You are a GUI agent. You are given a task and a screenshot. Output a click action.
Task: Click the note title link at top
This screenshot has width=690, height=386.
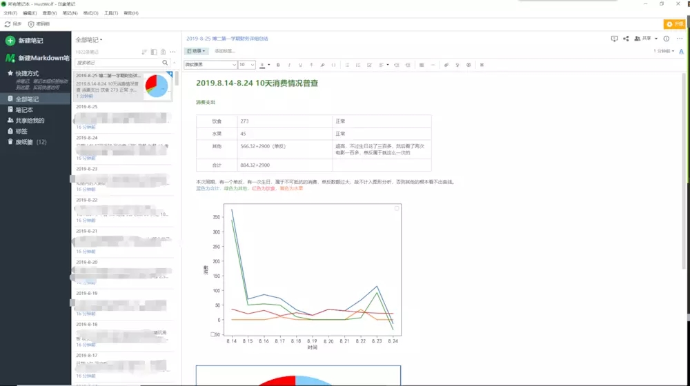coord(227,39)
